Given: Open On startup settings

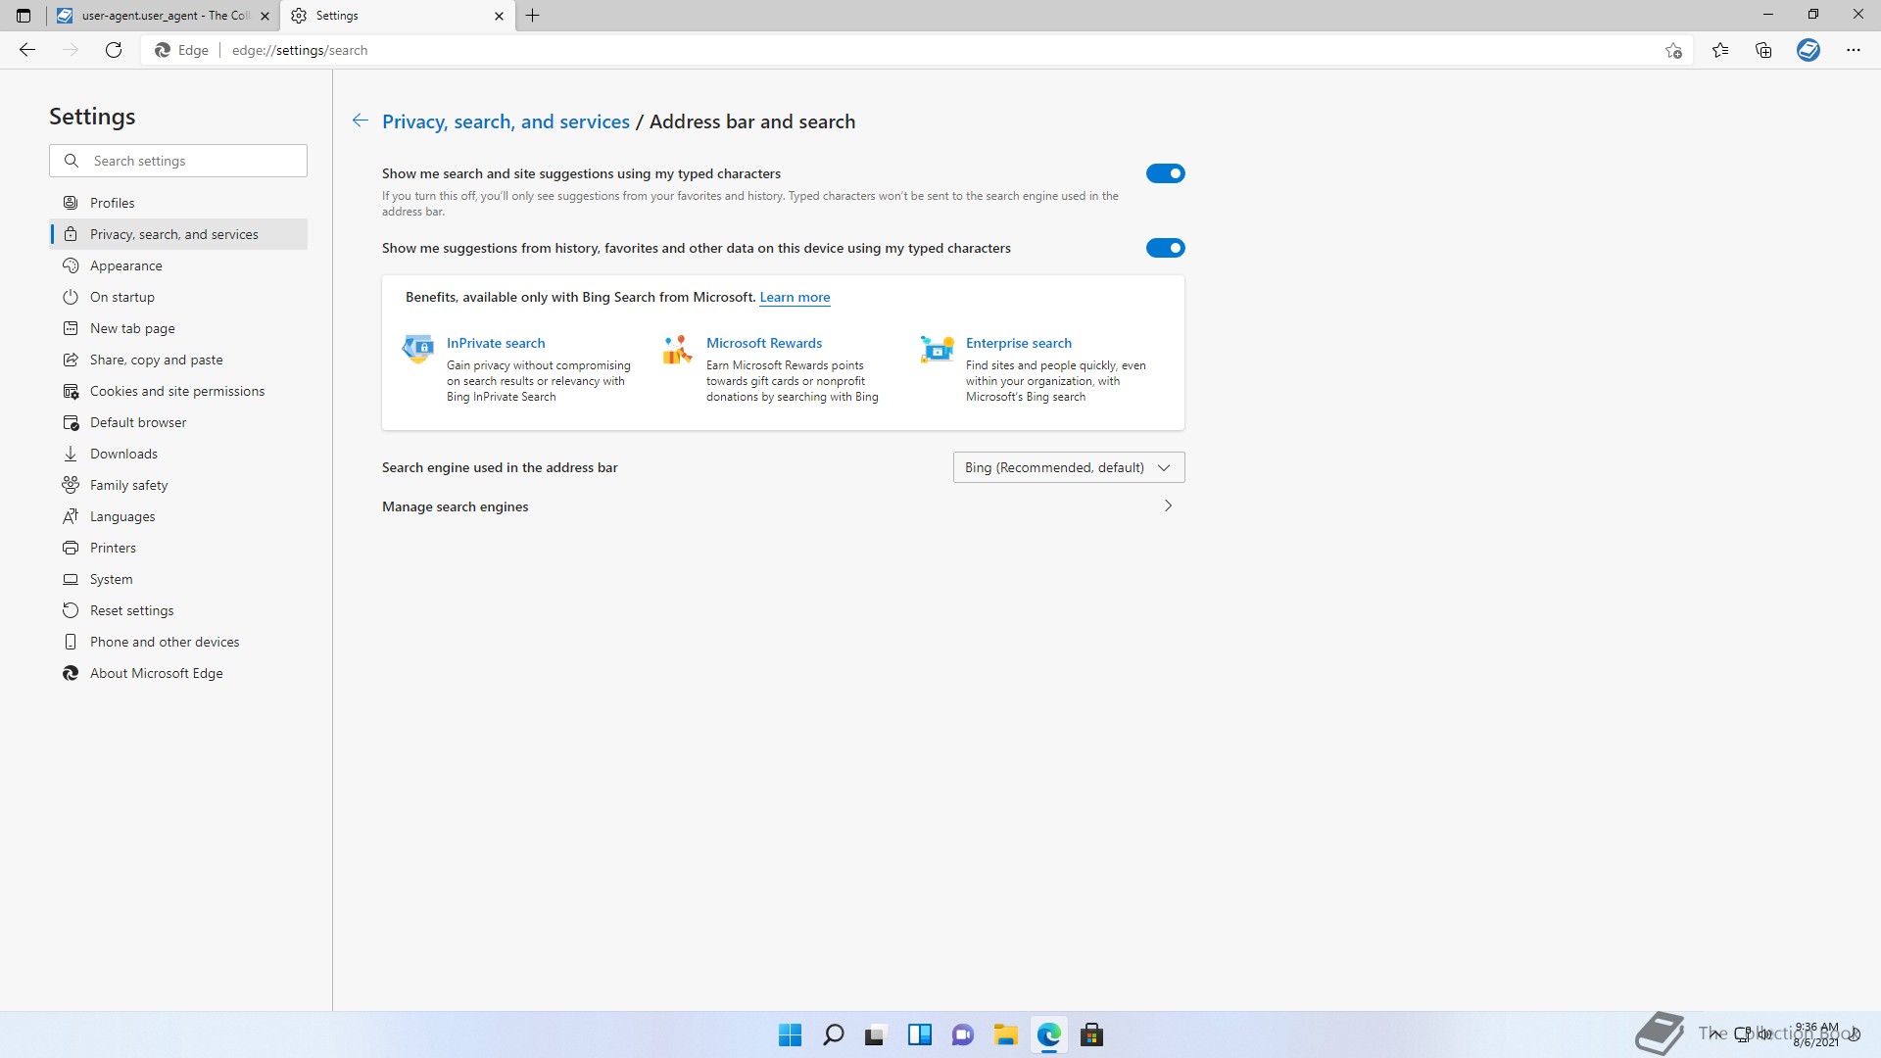Looking at the screenshot, I should [178, 297].
